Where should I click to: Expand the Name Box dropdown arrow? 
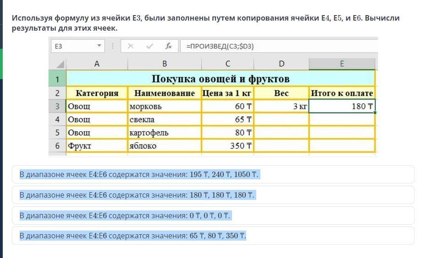click(x=99, y=46)
